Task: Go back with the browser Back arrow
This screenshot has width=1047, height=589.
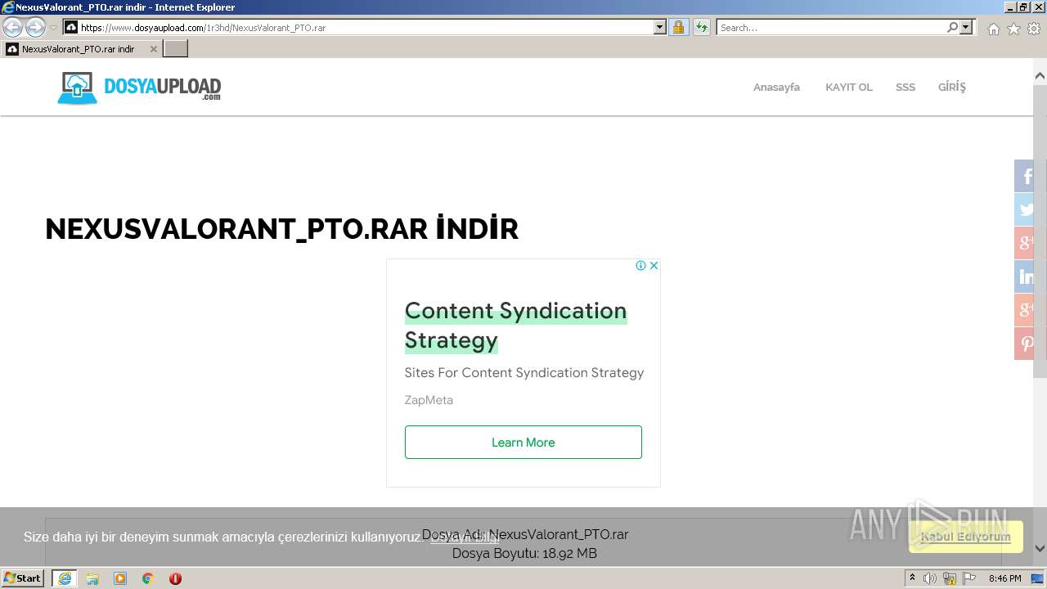Action: (12, 28)
